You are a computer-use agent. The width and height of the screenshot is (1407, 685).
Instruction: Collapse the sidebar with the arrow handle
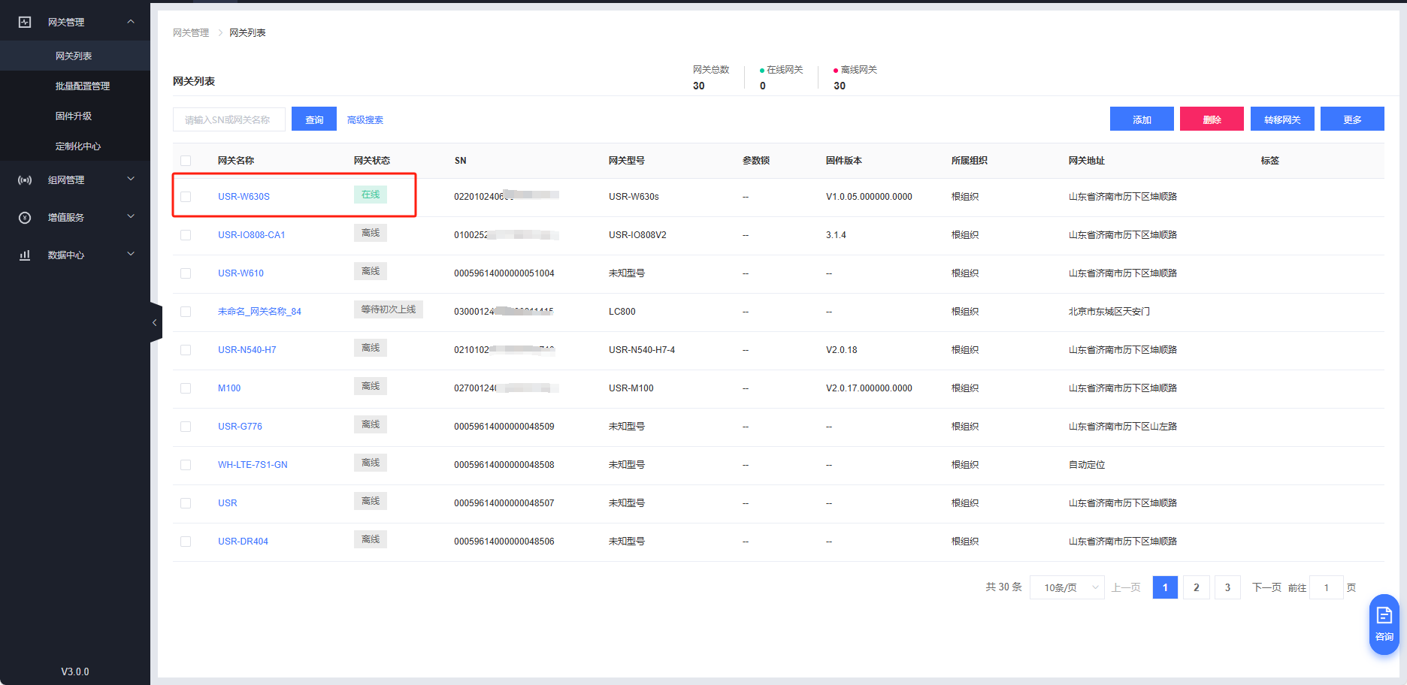[x=155, y=323]
